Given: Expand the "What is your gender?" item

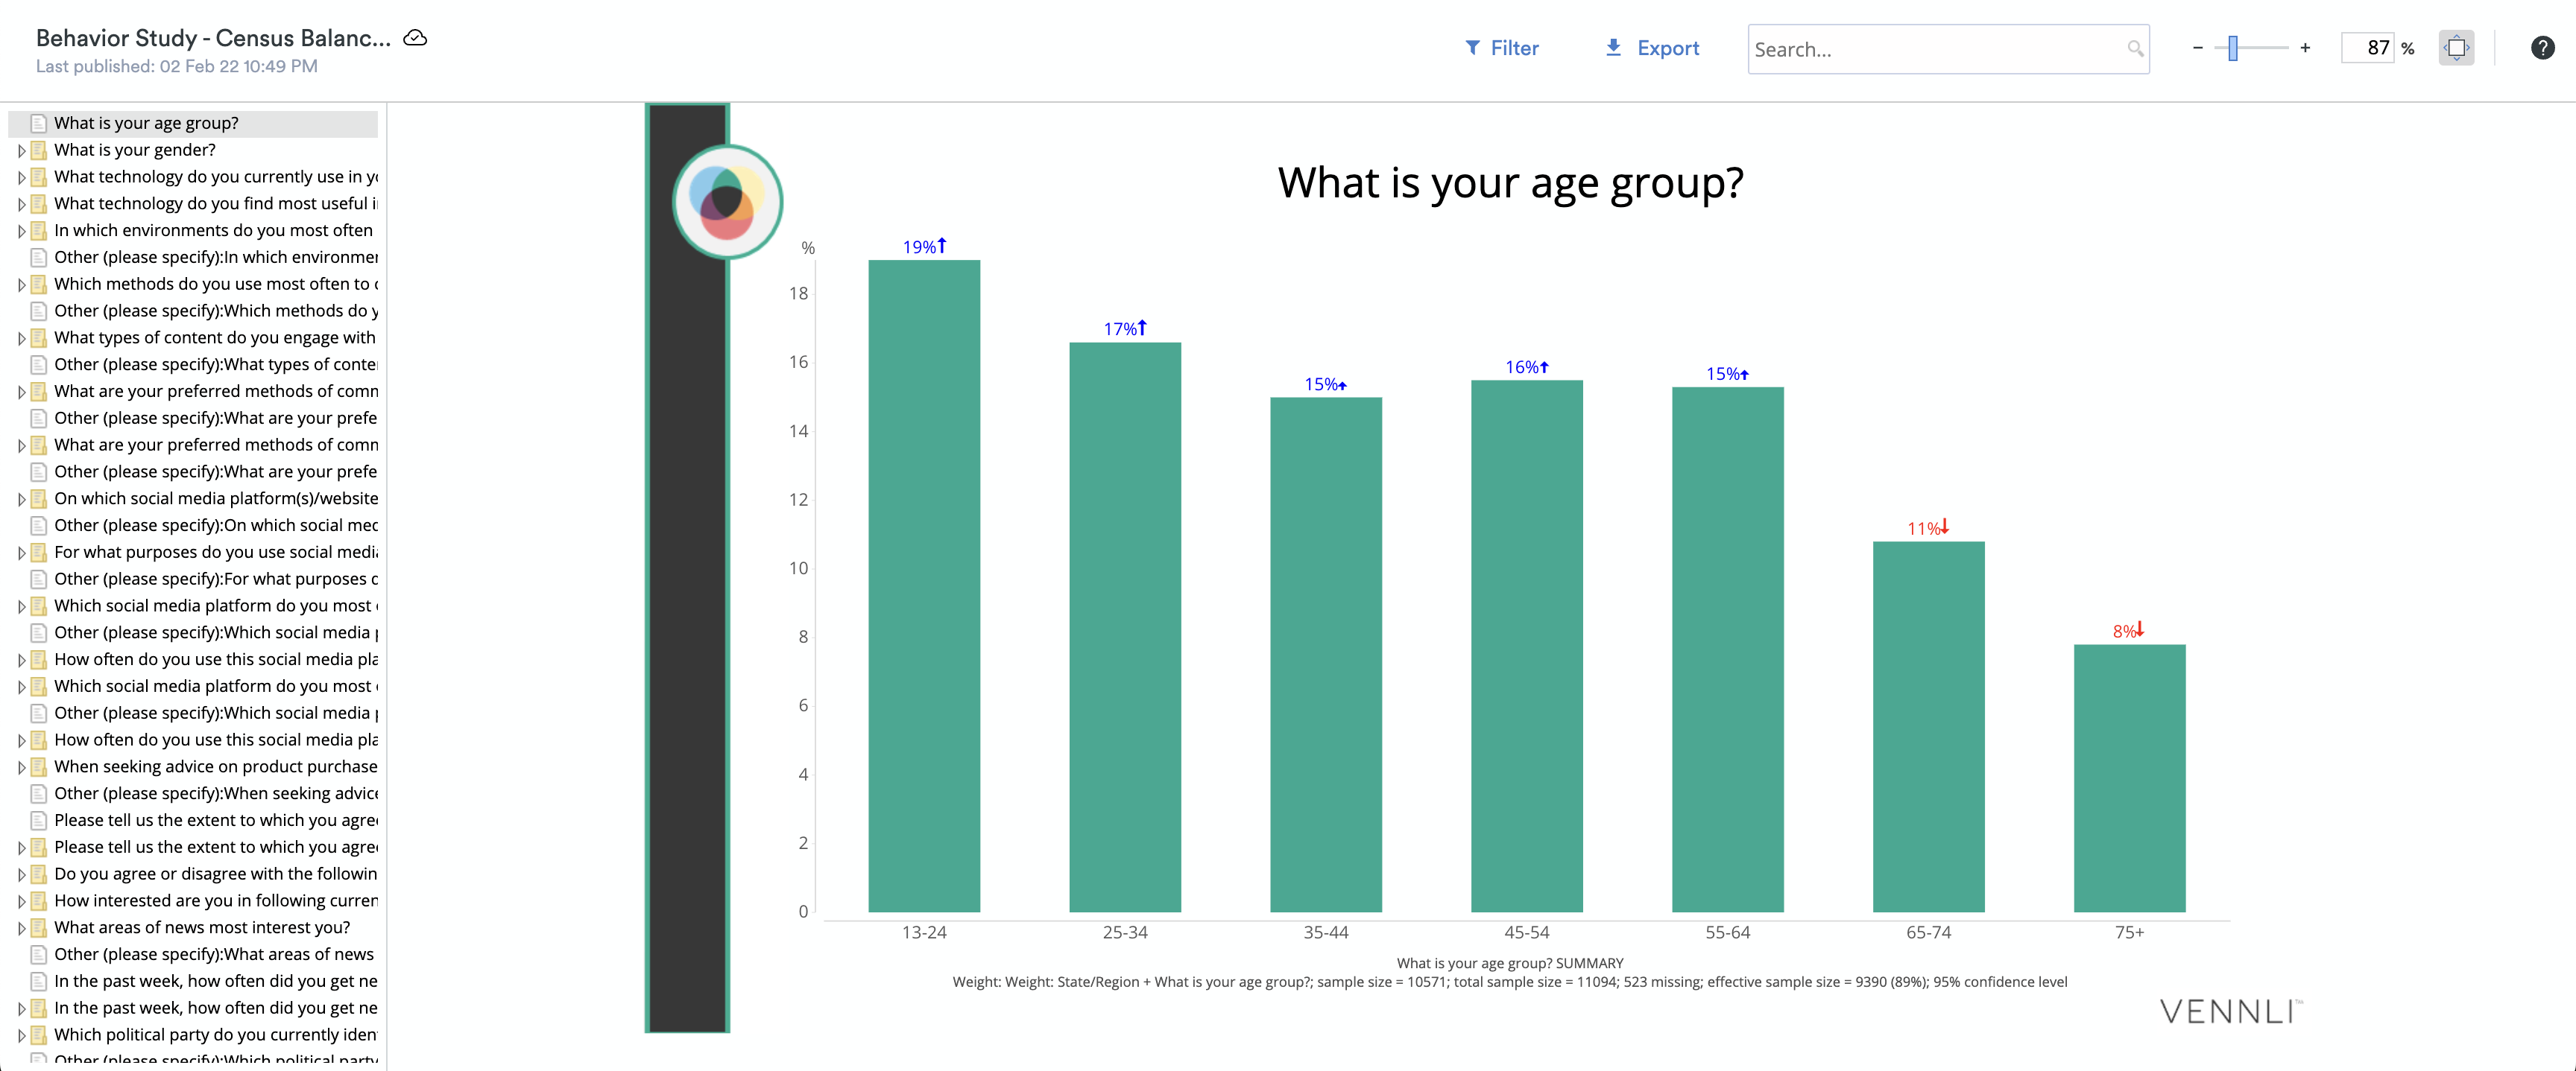Looking at the screenshot, I should [21, 151].
